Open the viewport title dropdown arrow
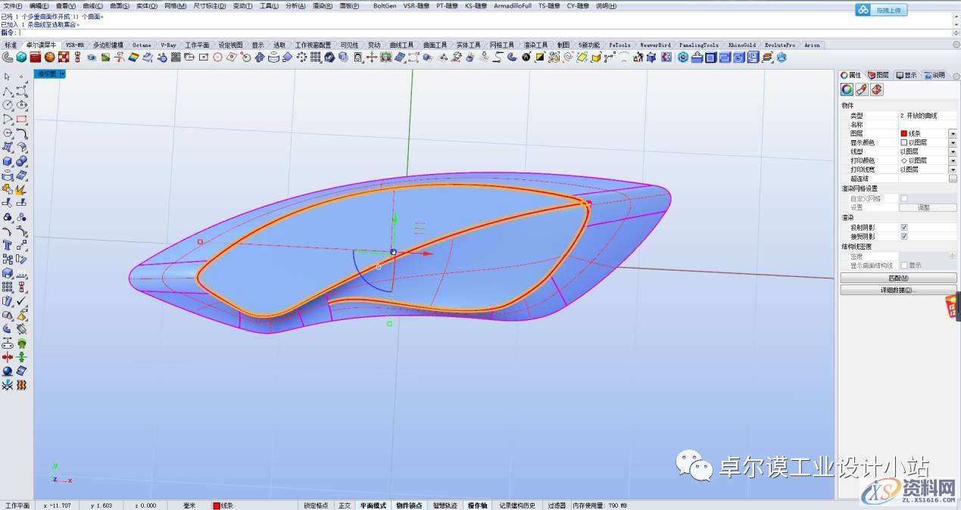961x510 pixels. point(62,74)
